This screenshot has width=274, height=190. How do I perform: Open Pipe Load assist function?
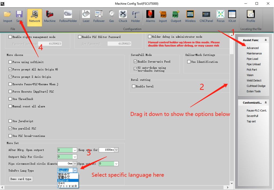(x=252, y=59)
